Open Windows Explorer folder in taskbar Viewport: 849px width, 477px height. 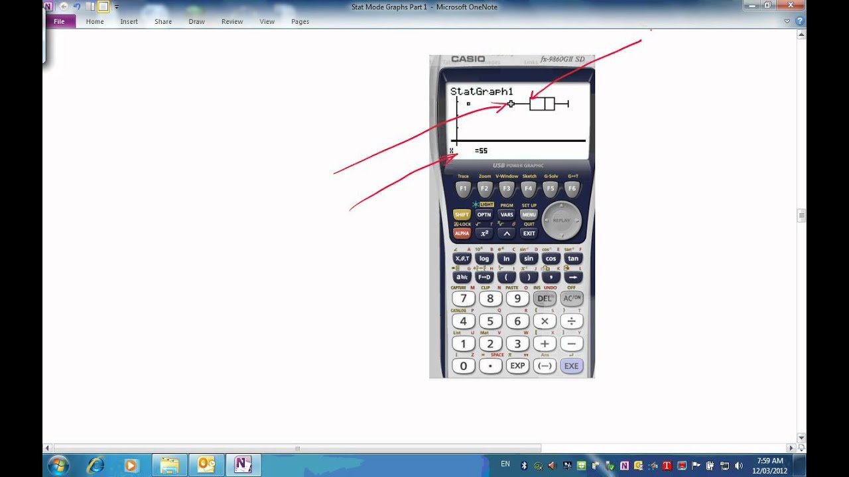click(x=170, y=465)
